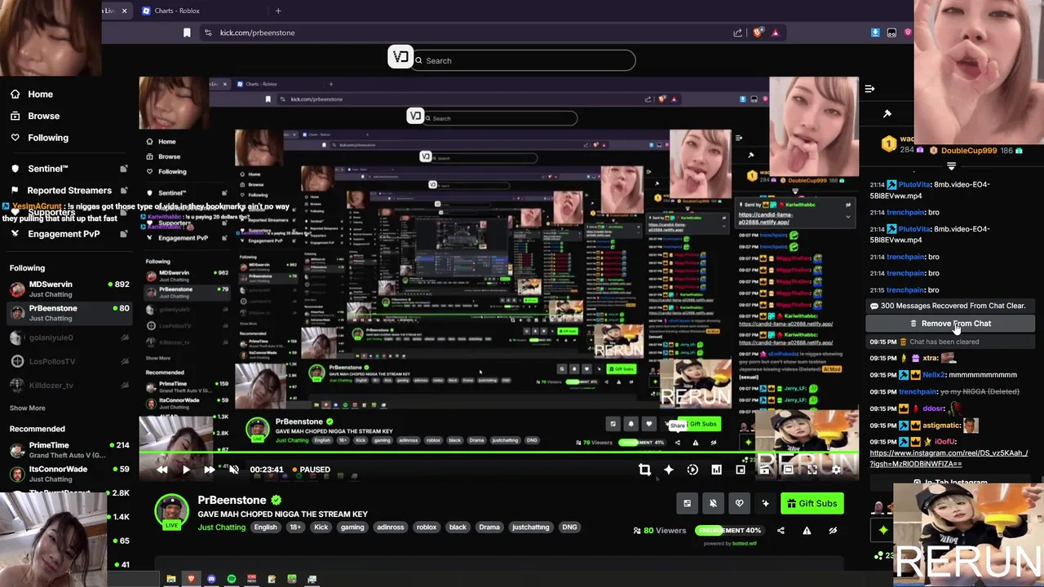Click the Gift Subs button
This screenshot has width=1044, height=587.
[x=812, y=504]
